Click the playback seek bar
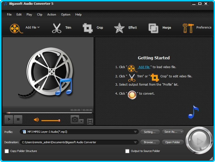The height and width of the screenshot is (162, 215). [49, 113]
